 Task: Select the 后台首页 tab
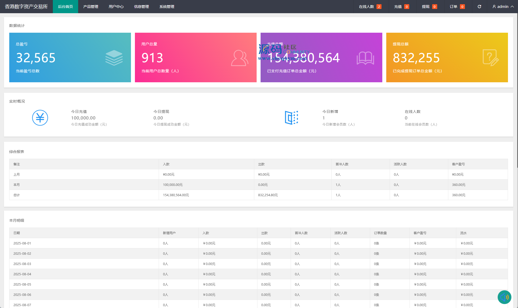(65, 7)
